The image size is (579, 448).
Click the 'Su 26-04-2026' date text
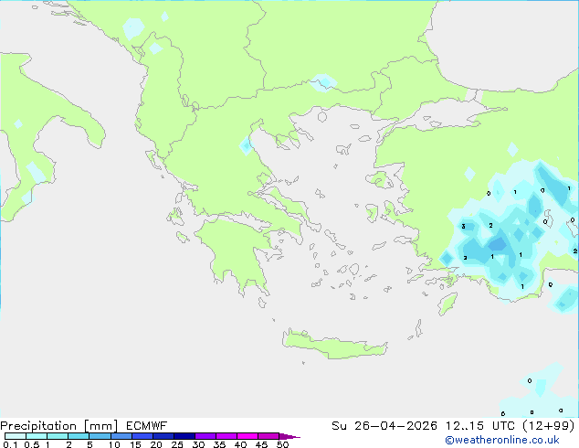click(x=384, y=426)
